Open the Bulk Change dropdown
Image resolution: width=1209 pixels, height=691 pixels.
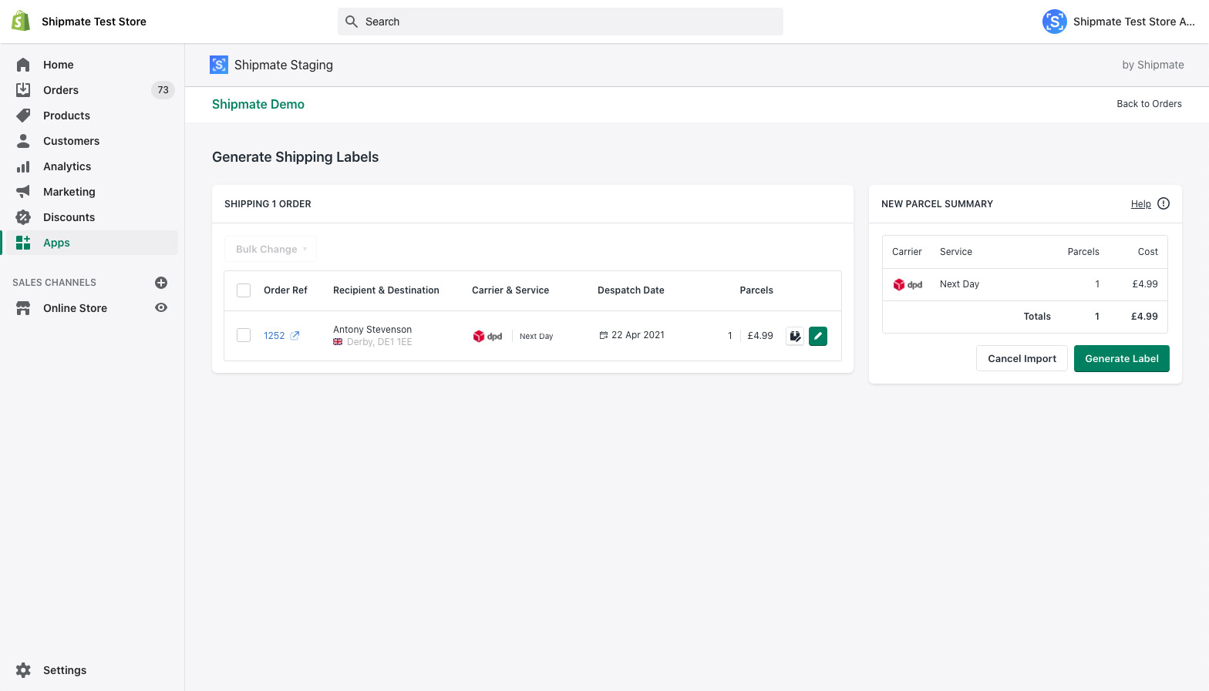(271, 249)
